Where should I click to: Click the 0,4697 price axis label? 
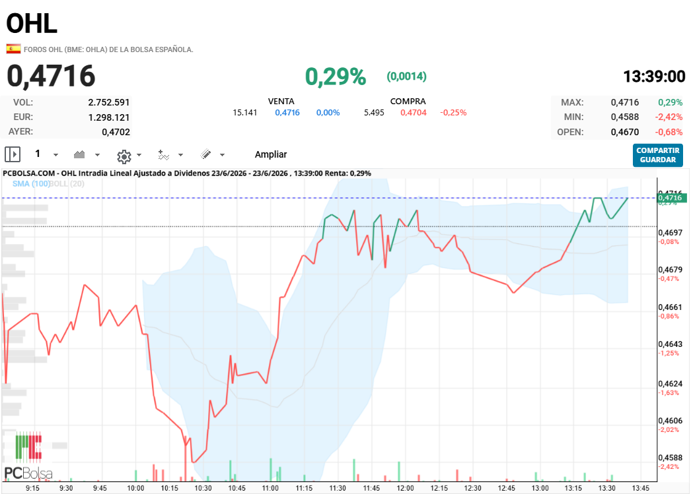tap(670, 232)
